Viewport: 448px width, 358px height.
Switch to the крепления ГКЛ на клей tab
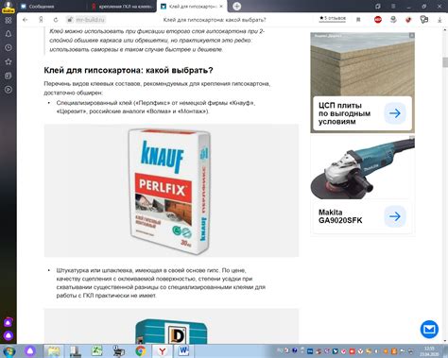coord(121,7)
